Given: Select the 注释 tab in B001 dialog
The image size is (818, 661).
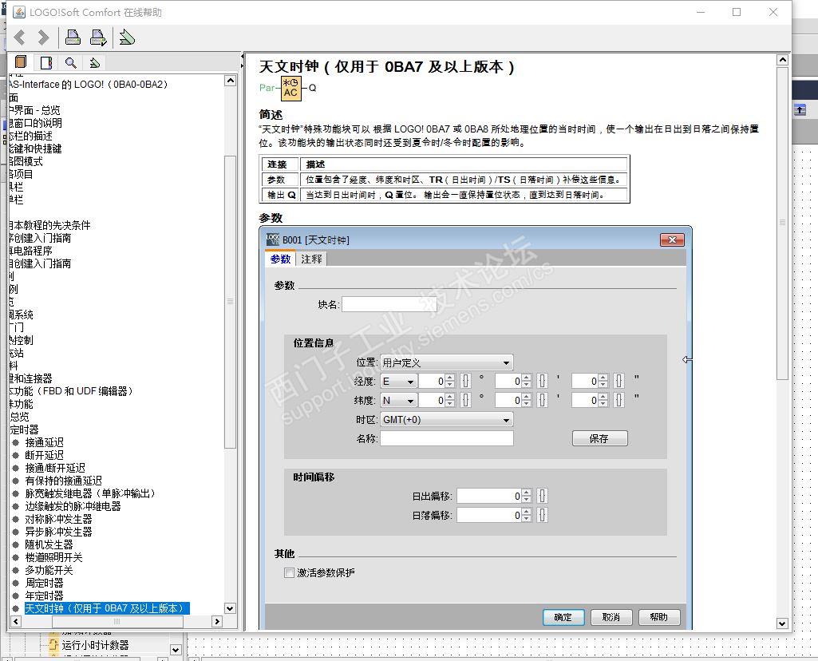Looking at the screenshot, I should 311,259.
